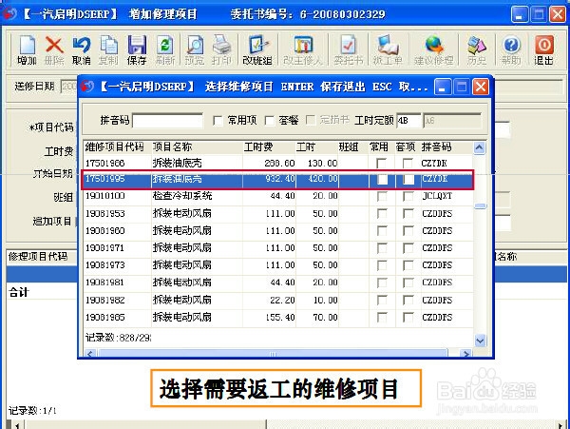Viewport: 570px width, 429px height.
Task: Click the vertical scrollbar thumb
Action: (480, 206)
